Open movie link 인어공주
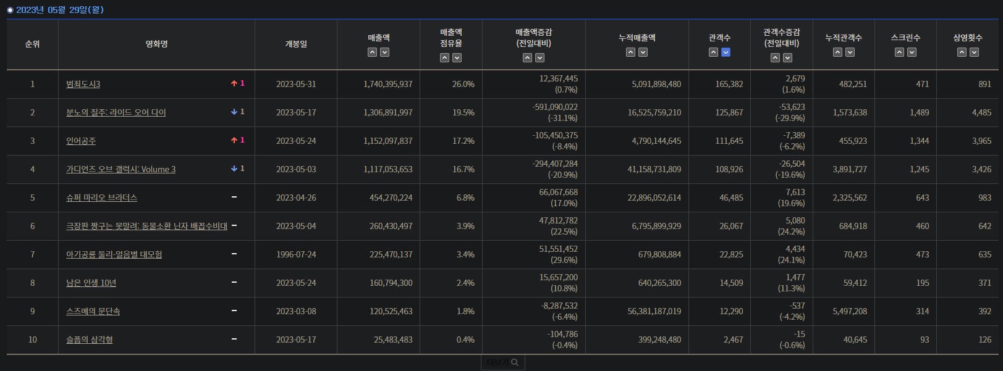Image resolution: width=1003 pixels, height=371 pixels. [81, 141]
